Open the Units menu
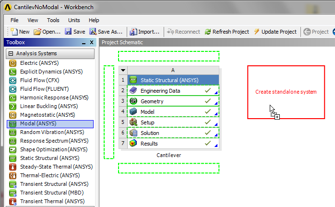This screenshot has height=207, width=335. (x=74, y=20)
